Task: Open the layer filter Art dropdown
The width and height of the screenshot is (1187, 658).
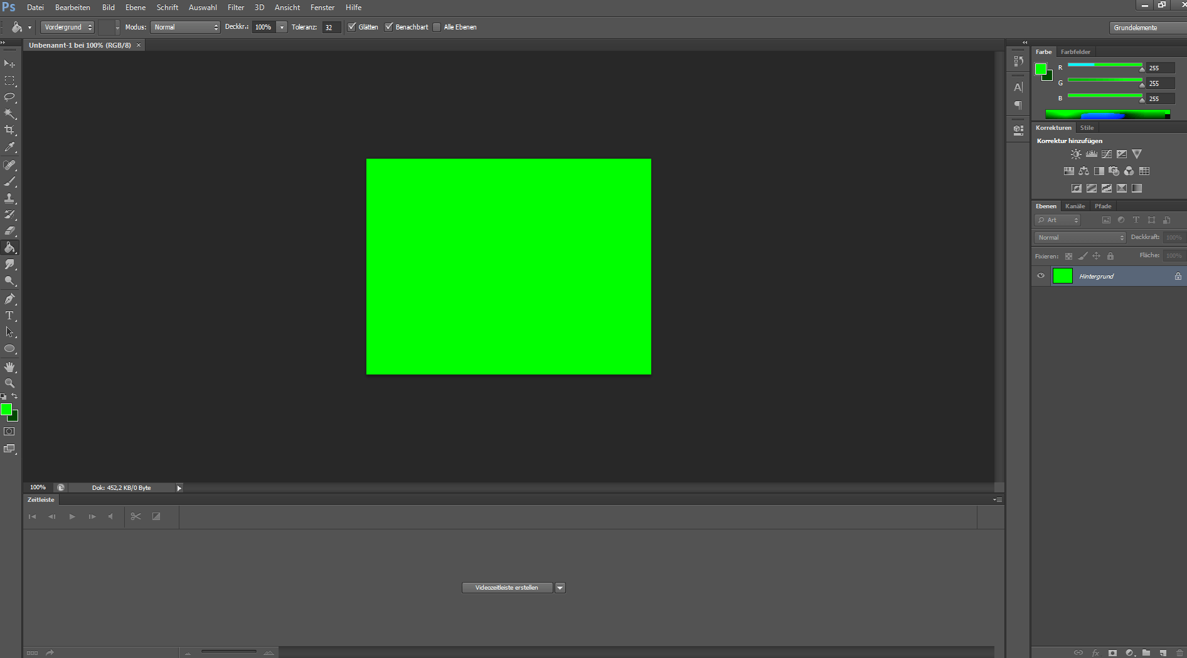Action: [x=1058, y=220]
